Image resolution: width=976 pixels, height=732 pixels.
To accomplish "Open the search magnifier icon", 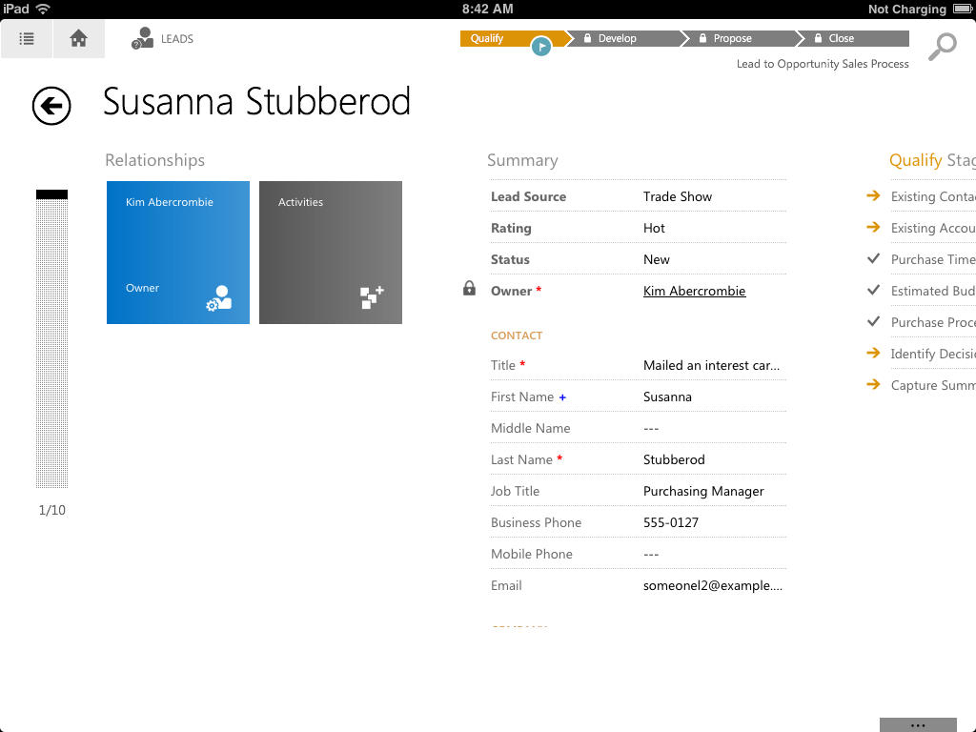I will coord(942,46).
